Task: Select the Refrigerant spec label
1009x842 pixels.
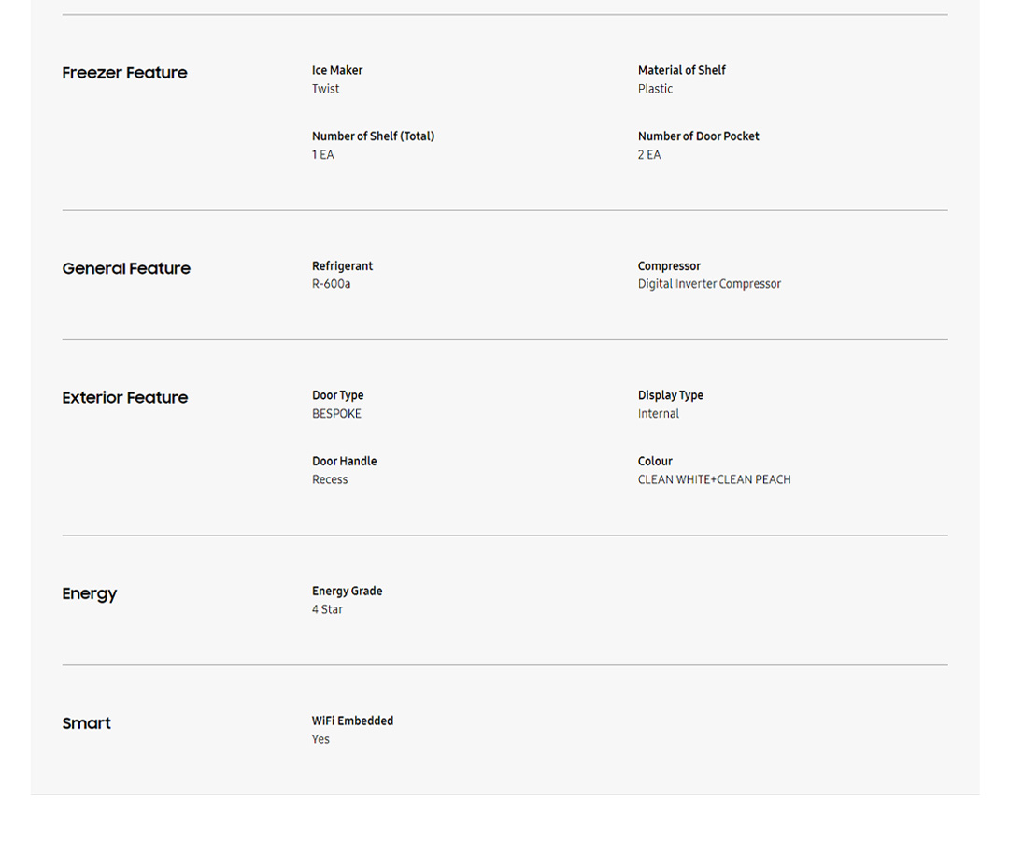Action: coord(342,266)
